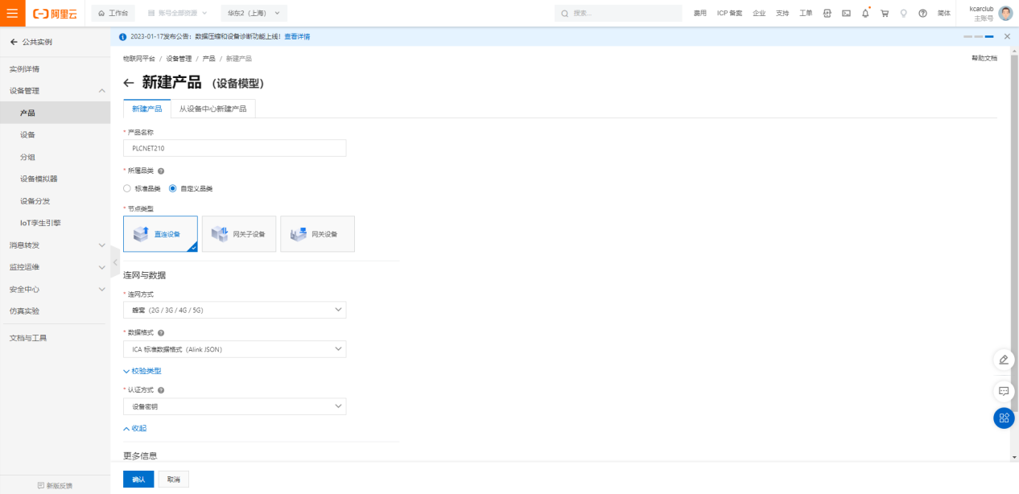Select the 自定义品类 radio button

[x=172, y=188]
